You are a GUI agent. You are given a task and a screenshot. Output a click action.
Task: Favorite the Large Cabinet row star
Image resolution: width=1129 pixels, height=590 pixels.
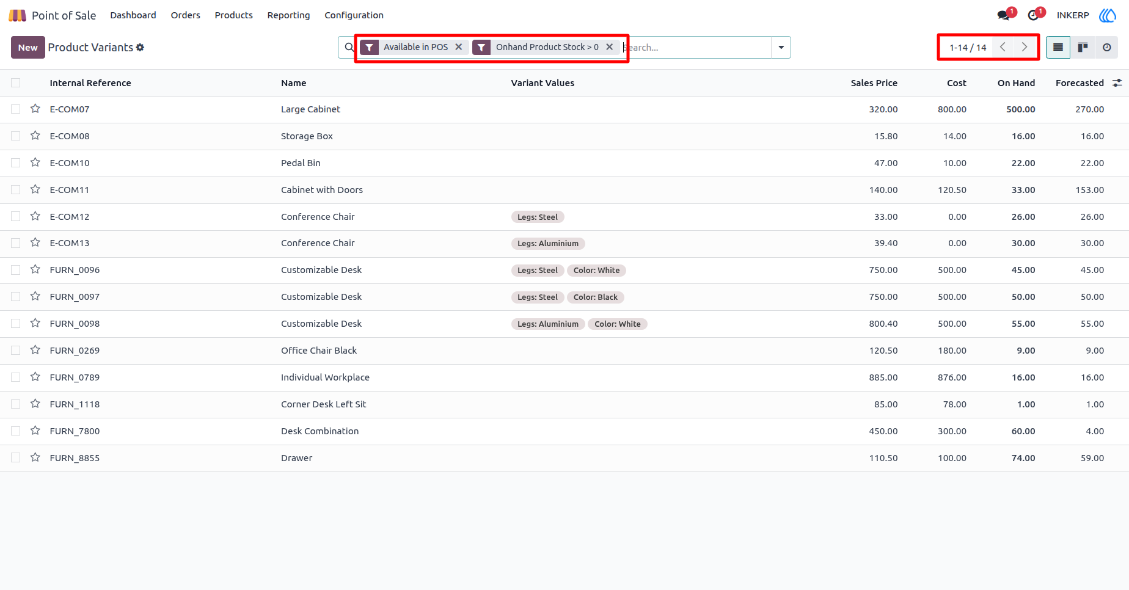pos(35,109)
